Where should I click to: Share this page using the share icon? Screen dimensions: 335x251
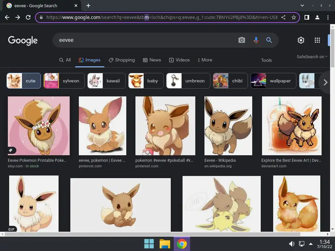[283, 17]
